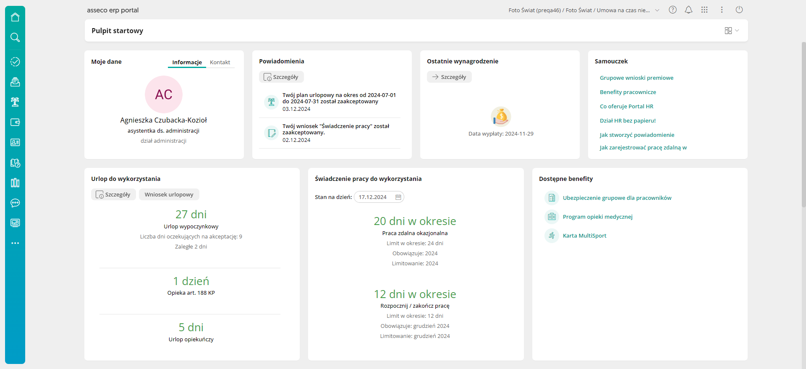Click the Pulpit startowy heading
The image size is (806, 369).
(117, 31)
